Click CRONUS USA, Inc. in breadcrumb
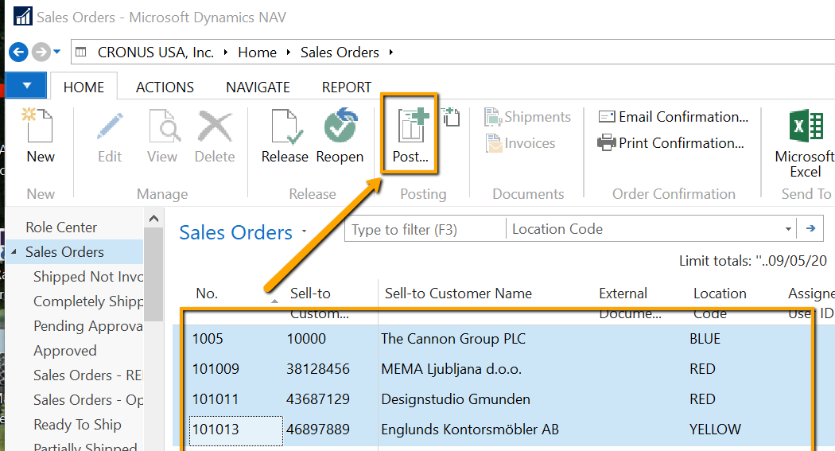 pos(156,52)
